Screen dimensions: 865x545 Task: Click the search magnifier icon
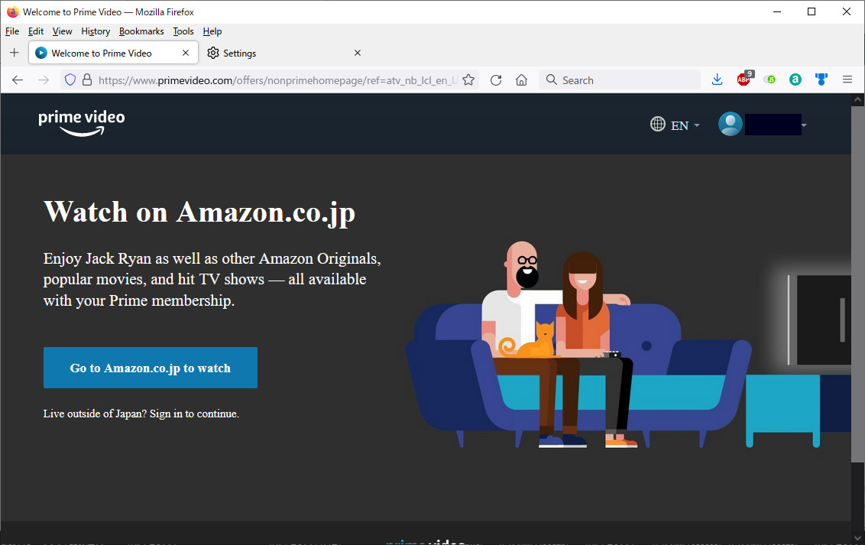(551, 80)
